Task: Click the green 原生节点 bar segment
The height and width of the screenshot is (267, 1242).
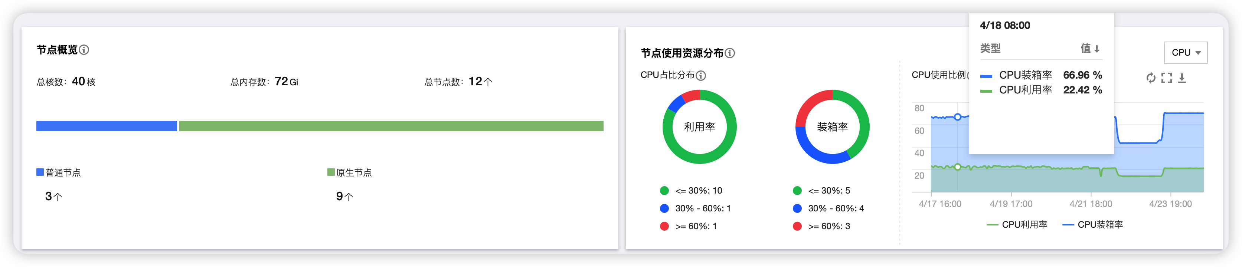Action: (391, 126)
